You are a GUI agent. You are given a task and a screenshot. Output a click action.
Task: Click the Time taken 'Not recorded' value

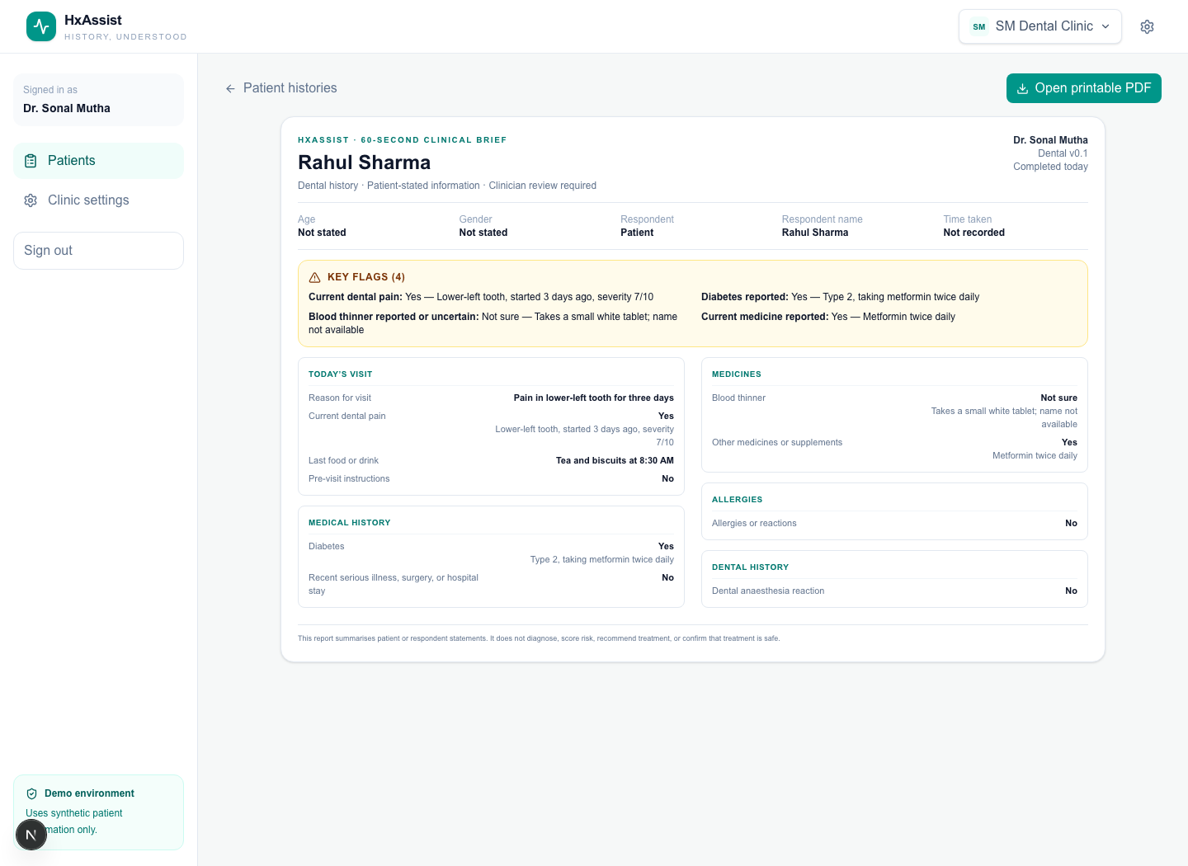coord(974,233)
